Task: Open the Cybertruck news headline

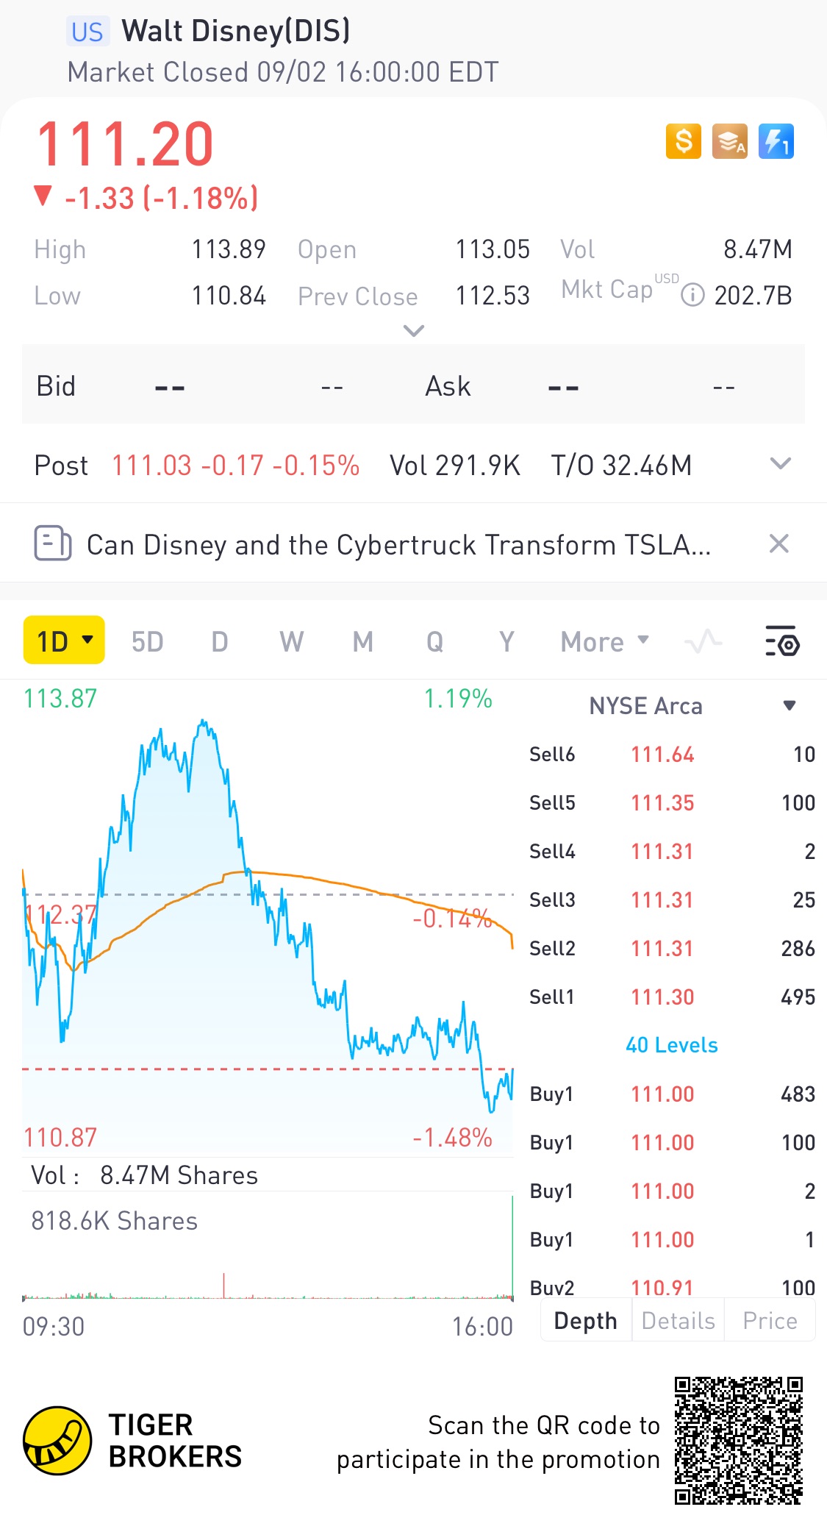Action: [398, 545]
